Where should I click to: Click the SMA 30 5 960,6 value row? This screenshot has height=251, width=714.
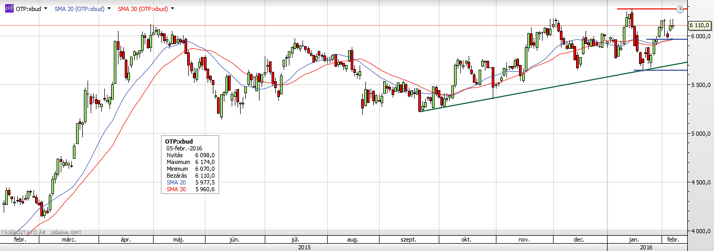pos(190,189)
